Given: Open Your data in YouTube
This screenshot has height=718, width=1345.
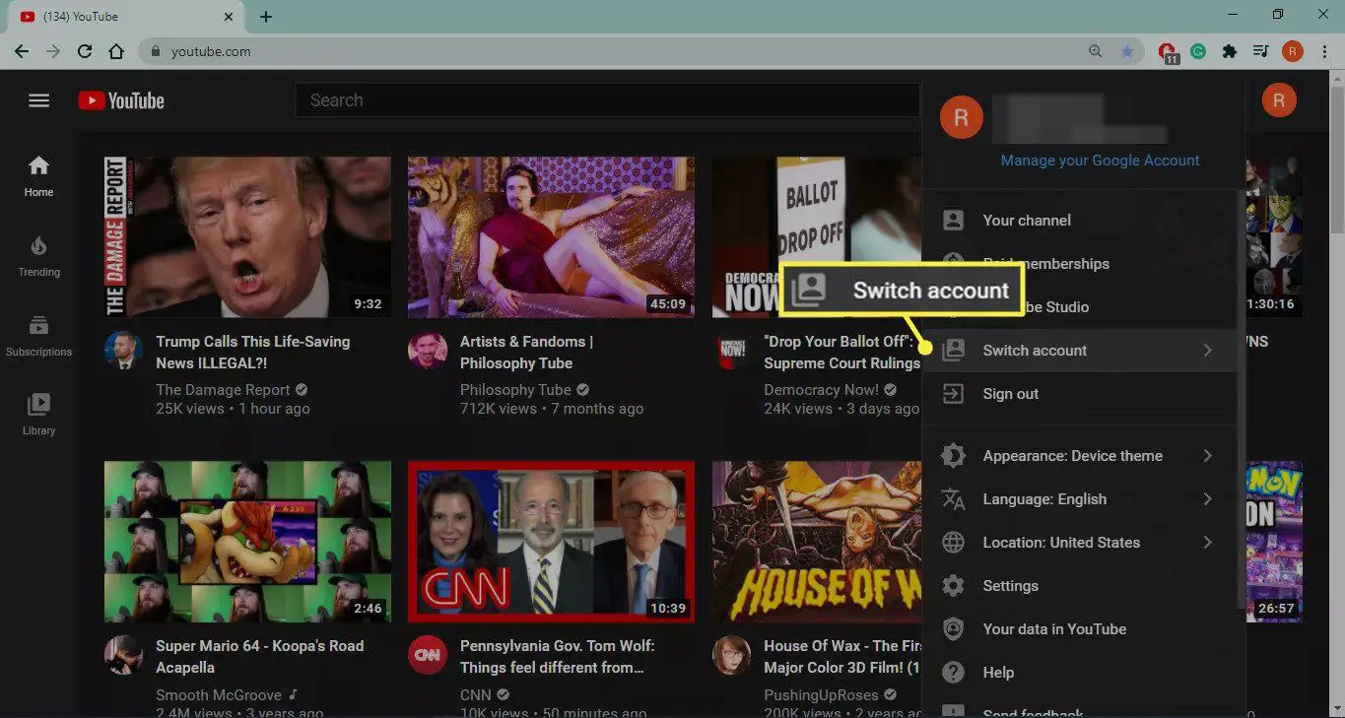Looking at the screenshot, I should [x=1079, y=629].
